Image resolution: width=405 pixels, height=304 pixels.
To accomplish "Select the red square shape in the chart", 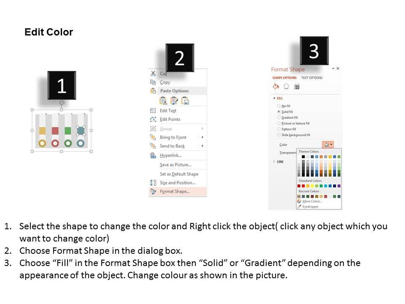I will point(55,131).
